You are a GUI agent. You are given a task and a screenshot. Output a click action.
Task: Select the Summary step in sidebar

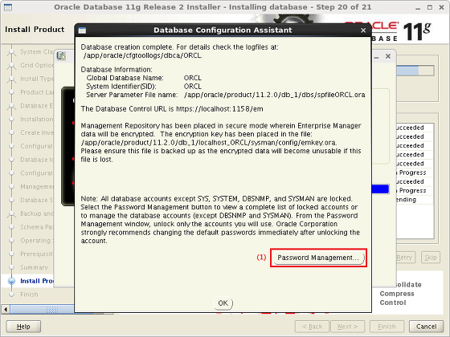tap(34, 267)
